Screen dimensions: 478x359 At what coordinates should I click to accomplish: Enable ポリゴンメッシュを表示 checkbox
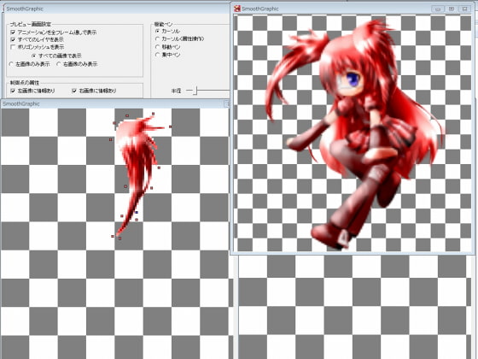13,47
